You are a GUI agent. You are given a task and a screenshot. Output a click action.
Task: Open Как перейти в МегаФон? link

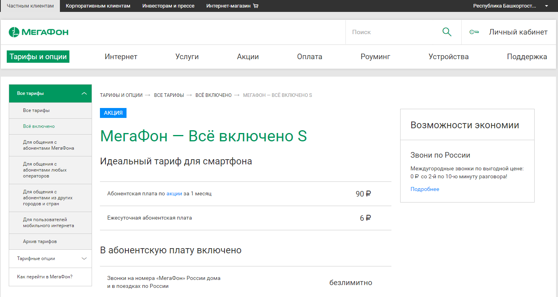coord(50,277)
